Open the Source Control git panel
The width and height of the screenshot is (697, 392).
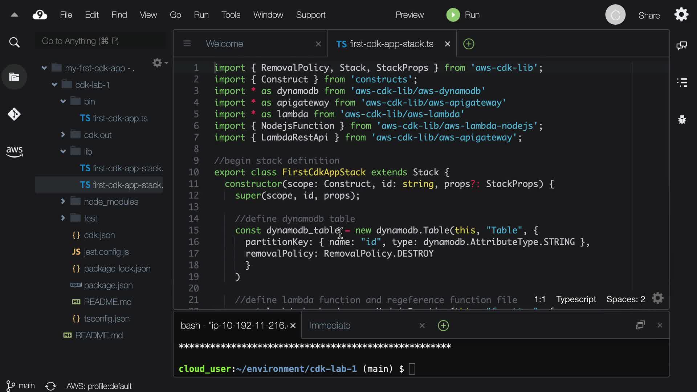pos(14,114)
